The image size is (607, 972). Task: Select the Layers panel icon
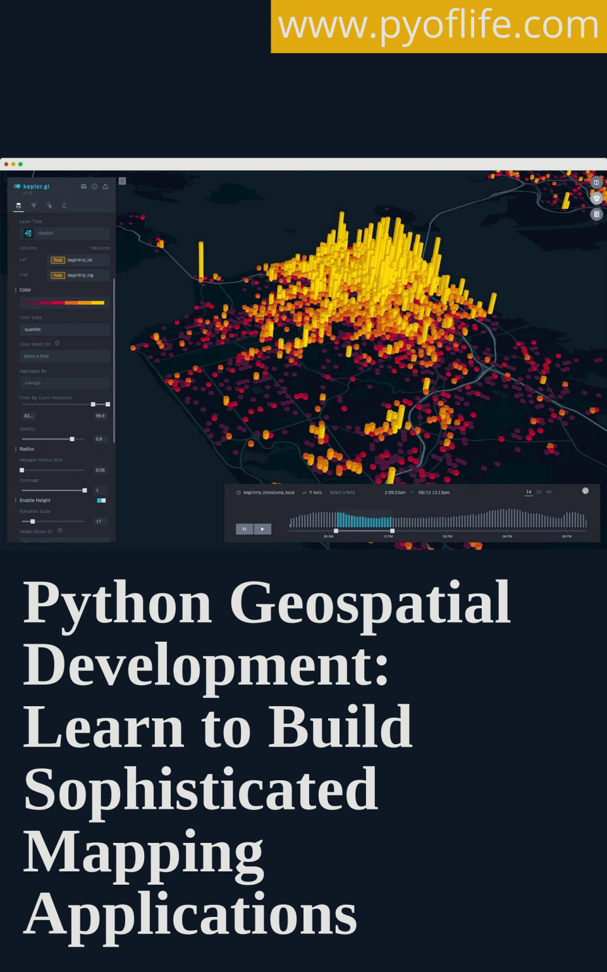[x=18, y=206]
